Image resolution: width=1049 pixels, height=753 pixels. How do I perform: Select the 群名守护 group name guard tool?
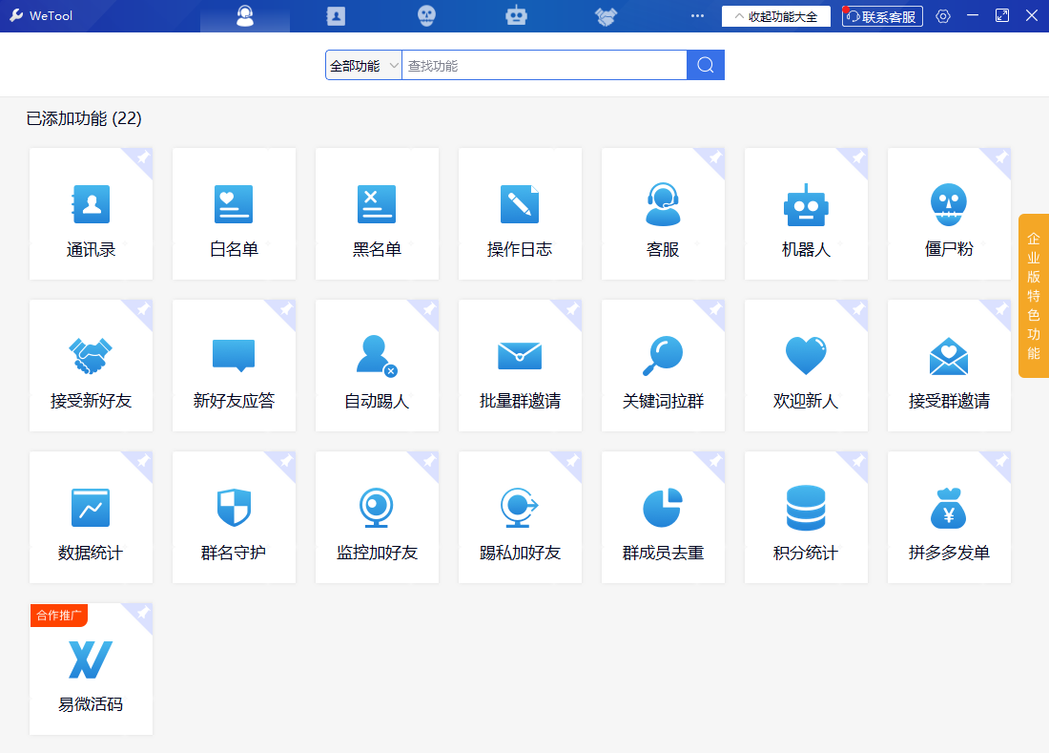pyautogui.click(x=234, y=516)
